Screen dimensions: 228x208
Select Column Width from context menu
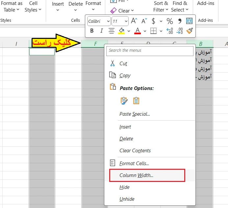coord(136,175)
